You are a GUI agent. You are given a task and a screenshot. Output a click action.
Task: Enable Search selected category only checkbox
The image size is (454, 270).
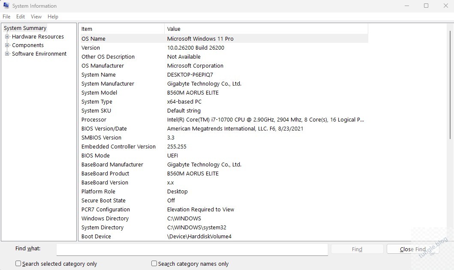point(18,263)
